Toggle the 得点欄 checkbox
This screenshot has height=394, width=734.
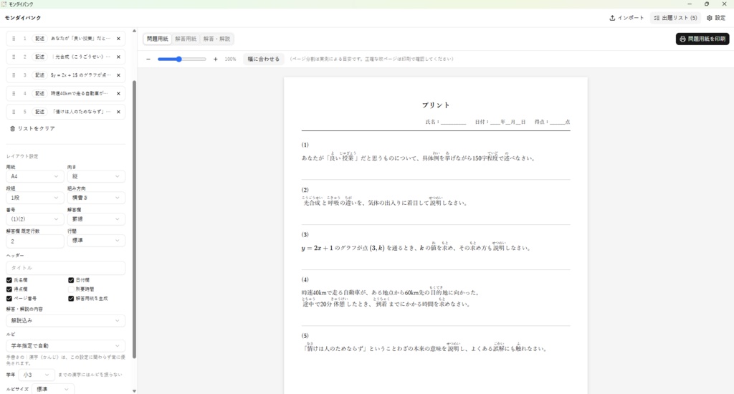[x=9, y=289]
